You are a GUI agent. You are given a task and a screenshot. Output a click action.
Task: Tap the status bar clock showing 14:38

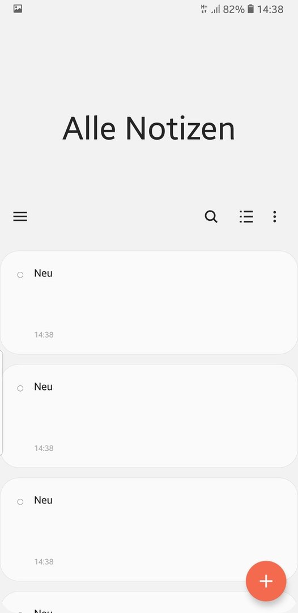270,9
